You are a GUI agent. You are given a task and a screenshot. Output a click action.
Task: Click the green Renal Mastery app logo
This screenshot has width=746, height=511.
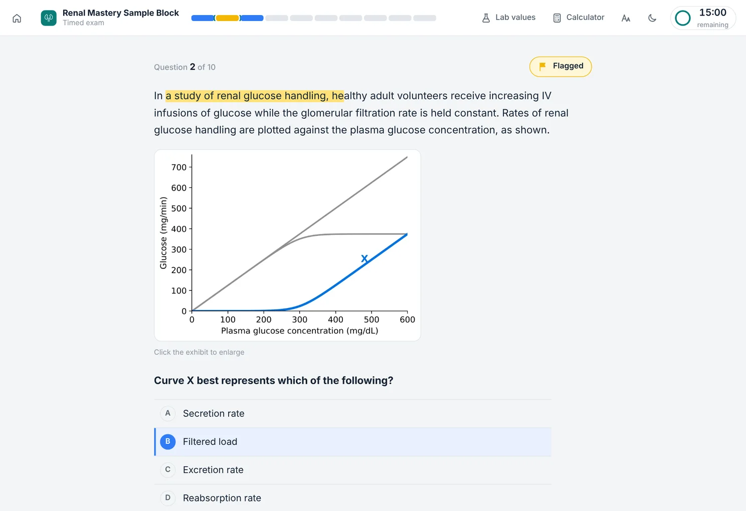coord(49,18)
